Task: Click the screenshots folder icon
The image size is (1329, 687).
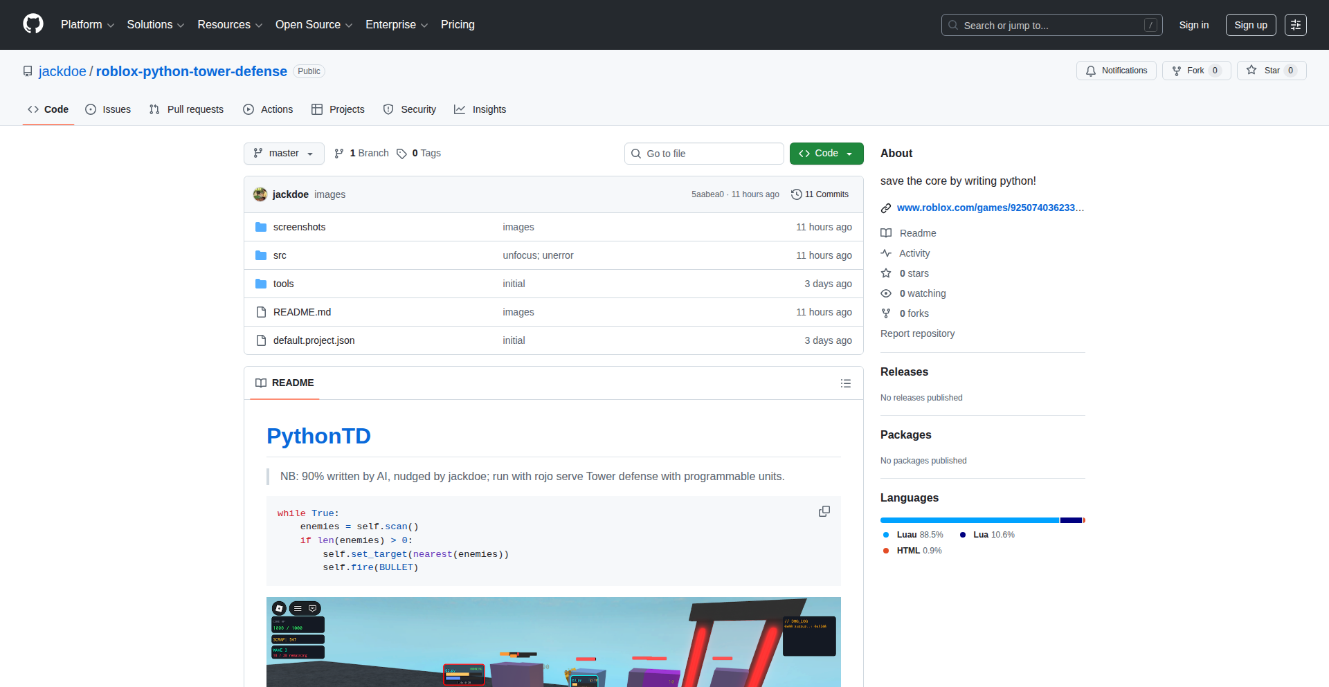Action: pos(261,226)
